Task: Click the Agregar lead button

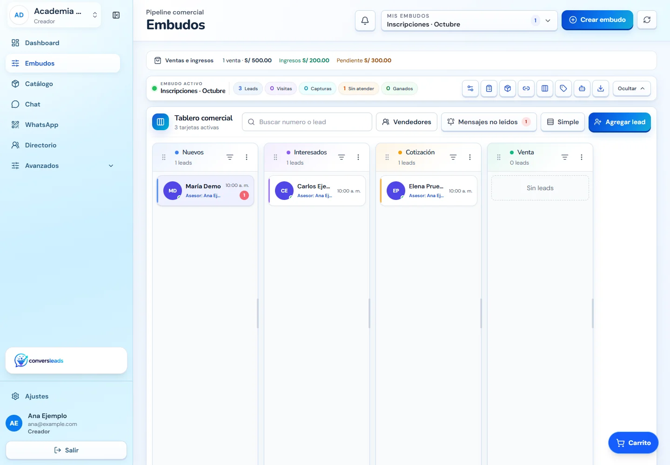Action: [x=620, y=122]
